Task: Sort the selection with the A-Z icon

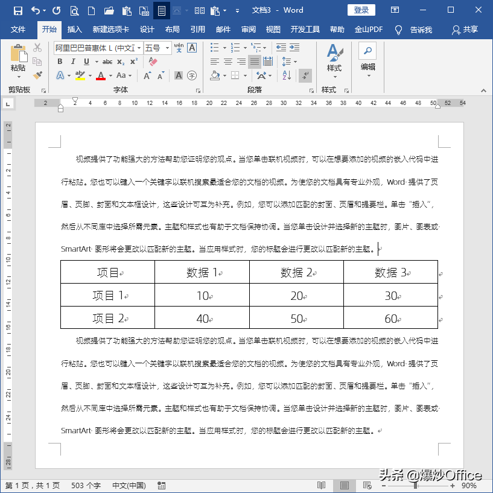Action: [x=287, y=75]
